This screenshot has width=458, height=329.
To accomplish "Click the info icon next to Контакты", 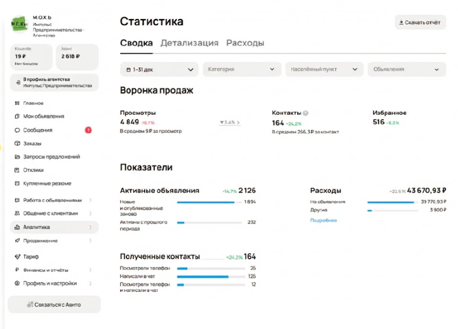I will 306,113.
